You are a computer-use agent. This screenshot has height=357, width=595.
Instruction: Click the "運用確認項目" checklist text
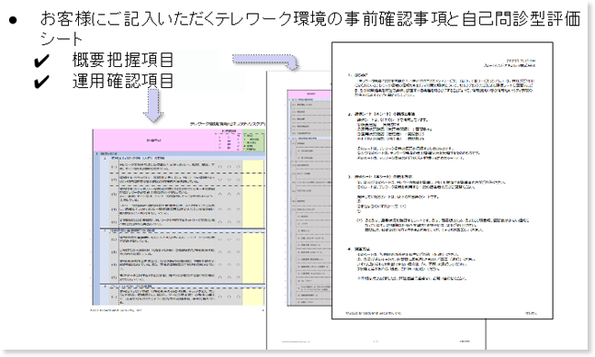click(x=123, y=81)
